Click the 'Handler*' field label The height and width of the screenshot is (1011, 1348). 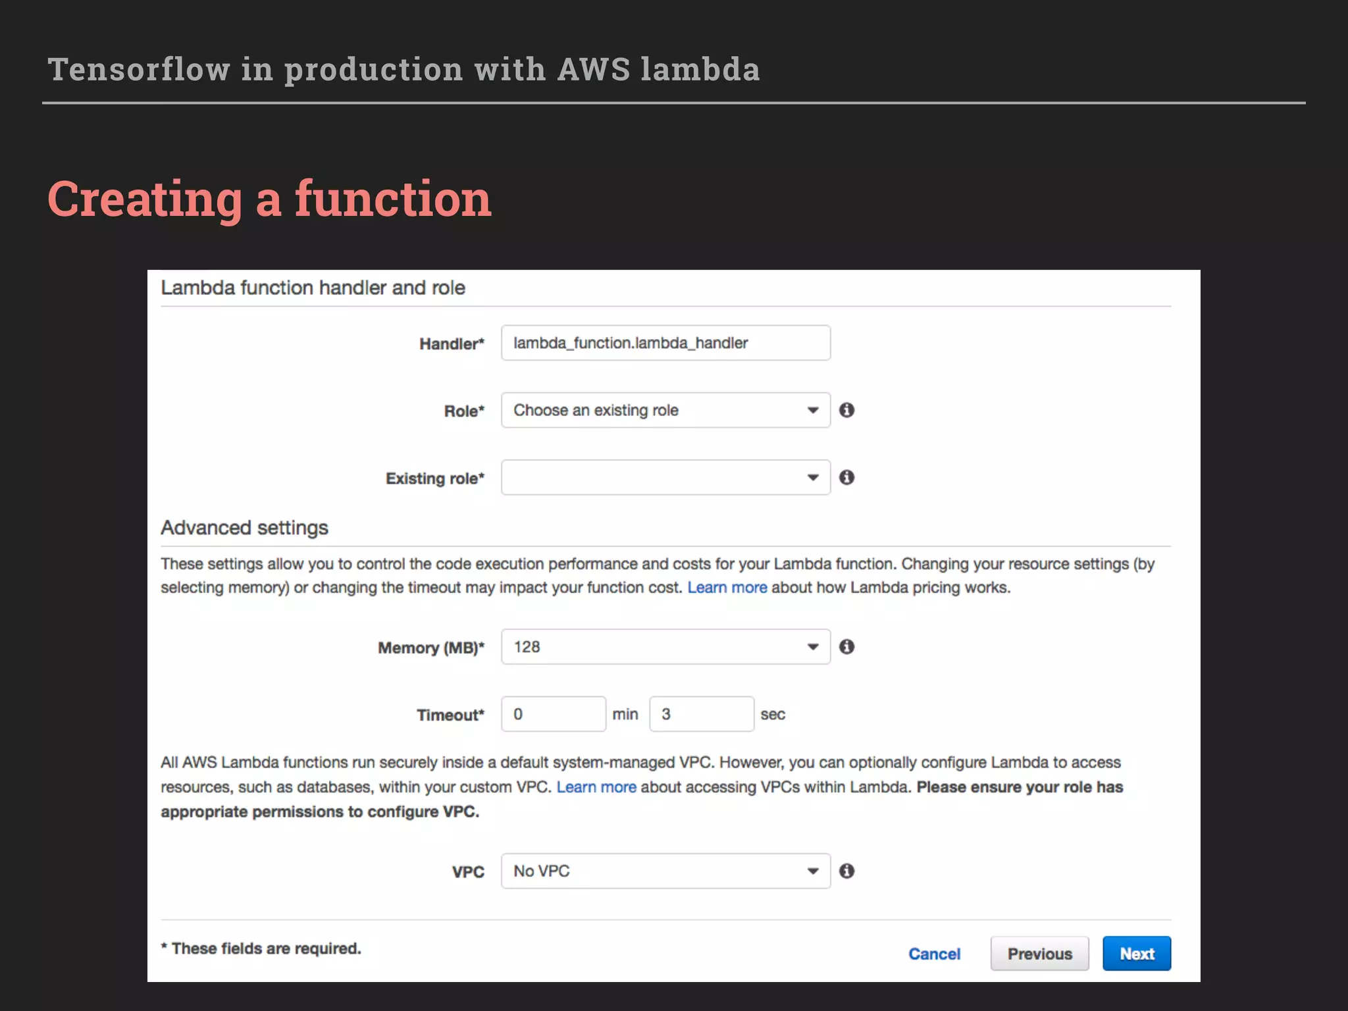click(x=452, y=344)
